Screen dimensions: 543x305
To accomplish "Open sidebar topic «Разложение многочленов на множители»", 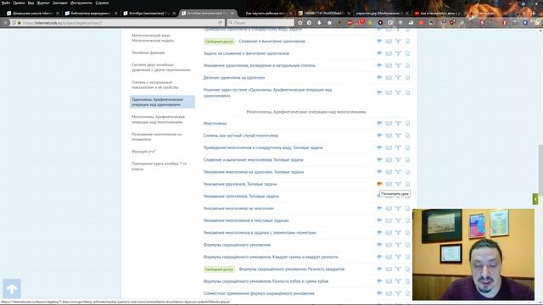I will (x=156, y=136).
